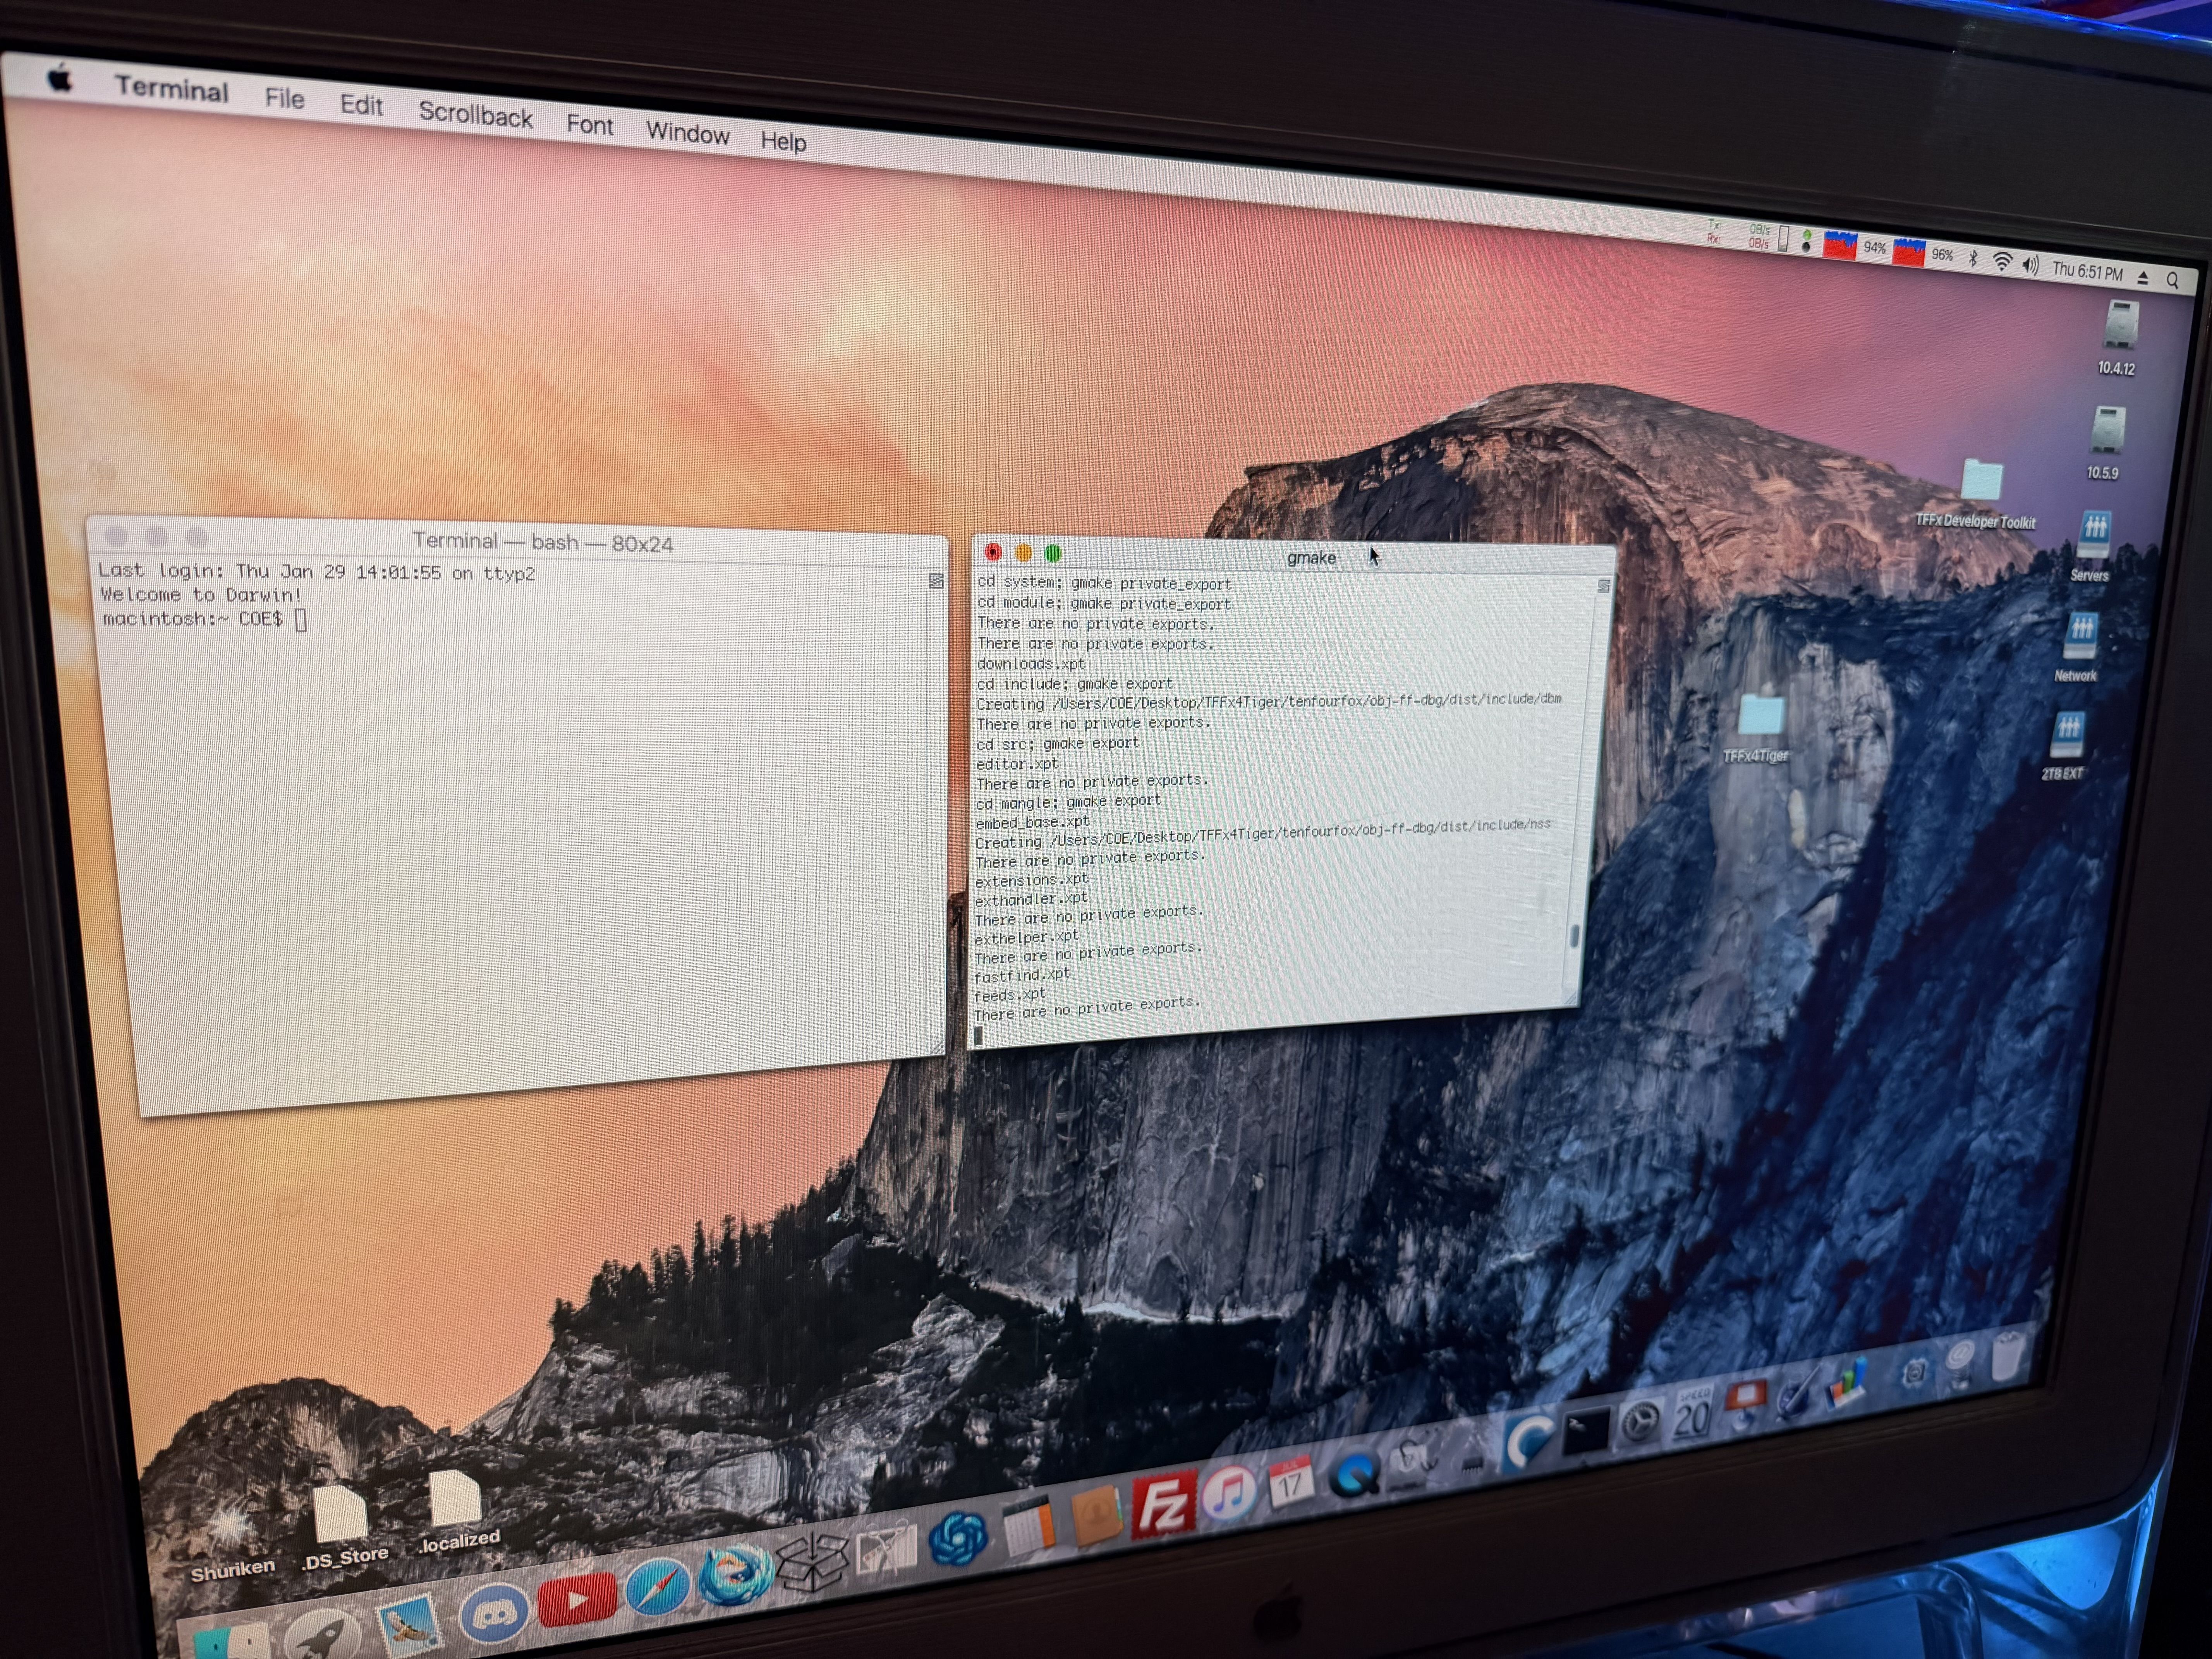Image resolution: width=2212 pixels, height=1659 pixels.
Task: Click the Spotlight search magnifier
Action: 2172,281
